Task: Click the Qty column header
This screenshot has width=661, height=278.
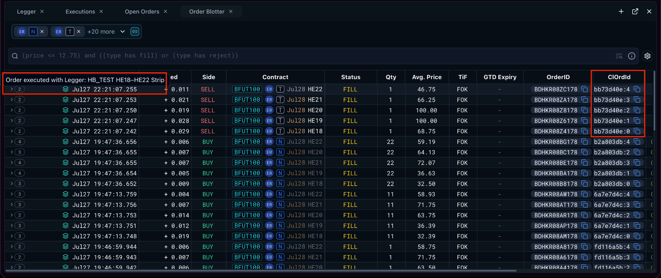Action: (391, 77)
